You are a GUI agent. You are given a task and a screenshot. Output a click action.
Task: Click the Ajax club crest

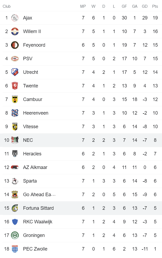pyautogui.click(x=15, y=18)
